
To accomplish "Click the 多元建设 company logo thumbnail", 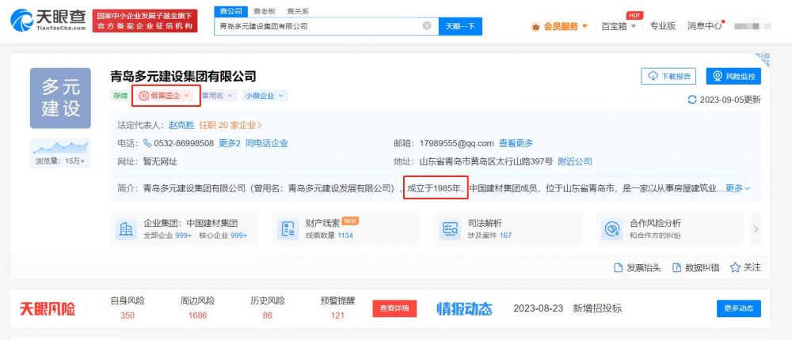I will pos(60,98).
